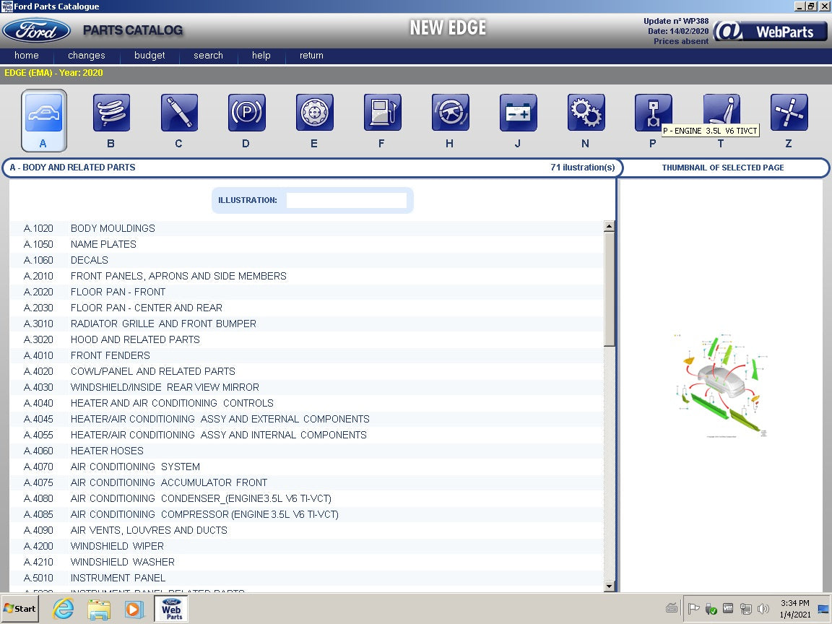Image resolution: width=832 pixels, height=624 pixels.
Task: Click the selected page thumbnail image
Action: pyautogui.click(x=721, y=386)
